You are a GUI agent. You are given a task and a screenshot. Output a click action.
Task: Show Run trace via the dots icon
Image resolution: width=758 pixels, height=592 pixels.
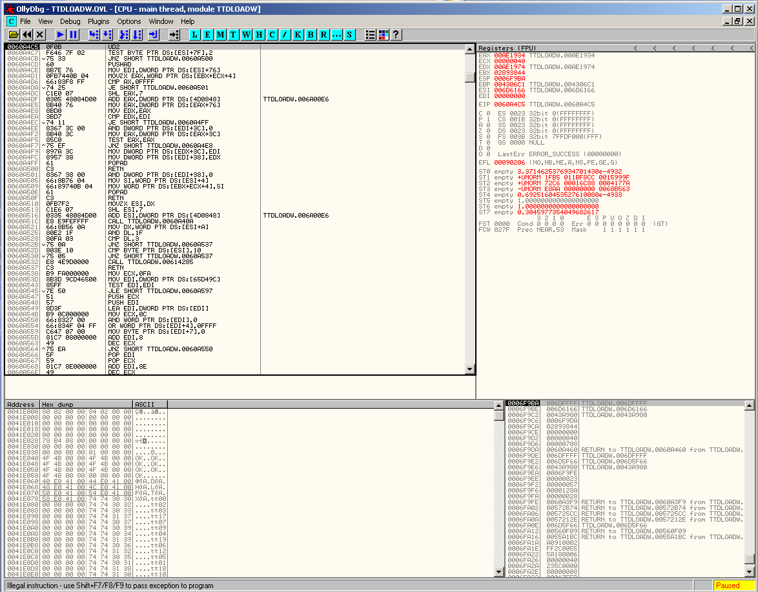(x=336, y=34)
